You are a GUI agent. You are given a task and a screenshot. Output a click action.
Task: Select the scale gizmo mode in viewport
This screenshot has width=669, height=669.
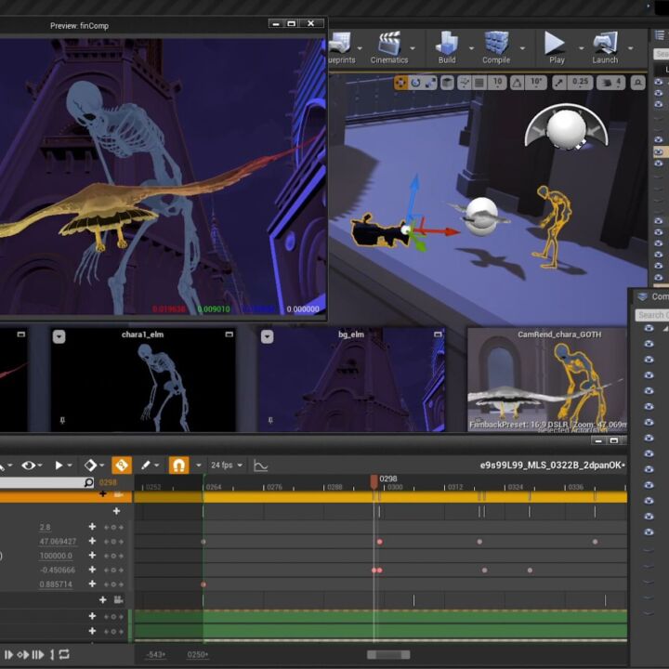[432, 83]
